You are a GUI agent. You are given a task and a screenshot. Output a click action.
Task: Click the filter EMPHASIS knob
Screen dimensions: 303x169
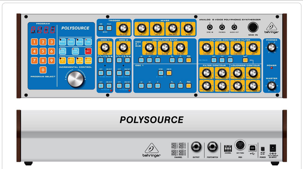click(x=222, y=47)
